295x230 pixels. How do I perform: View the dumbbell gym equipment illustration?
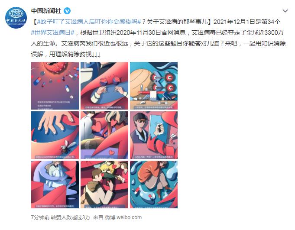[x=154, y=86]
